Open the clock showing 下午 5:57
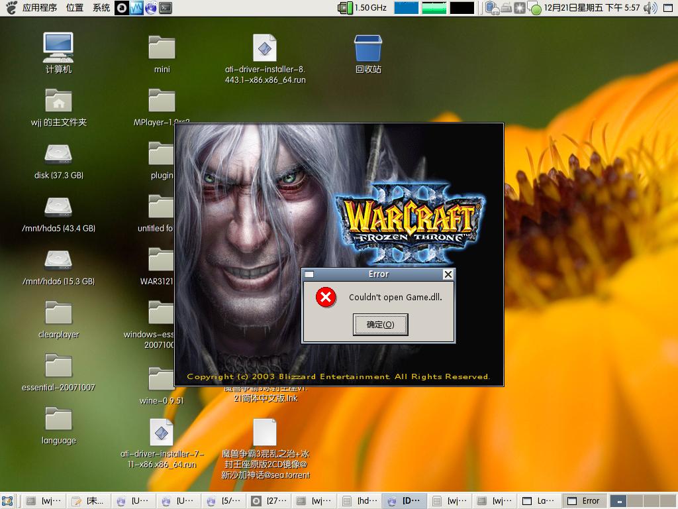 (x=591, y=8)
